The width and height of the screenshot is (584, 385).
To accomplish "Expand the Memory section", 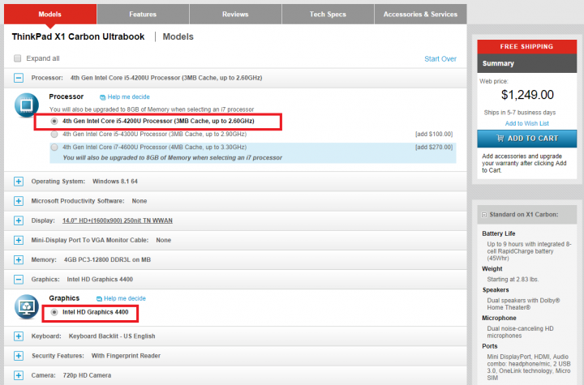I will (18, 259).
